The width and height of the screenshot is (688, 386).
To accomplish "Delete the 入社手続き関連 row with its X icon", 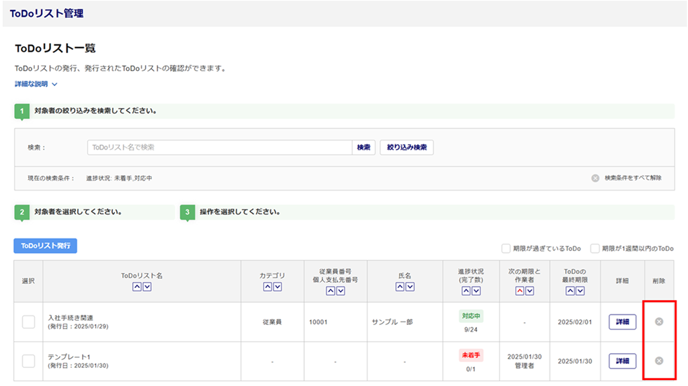I will pyautogui.click(x=658, y=322).
